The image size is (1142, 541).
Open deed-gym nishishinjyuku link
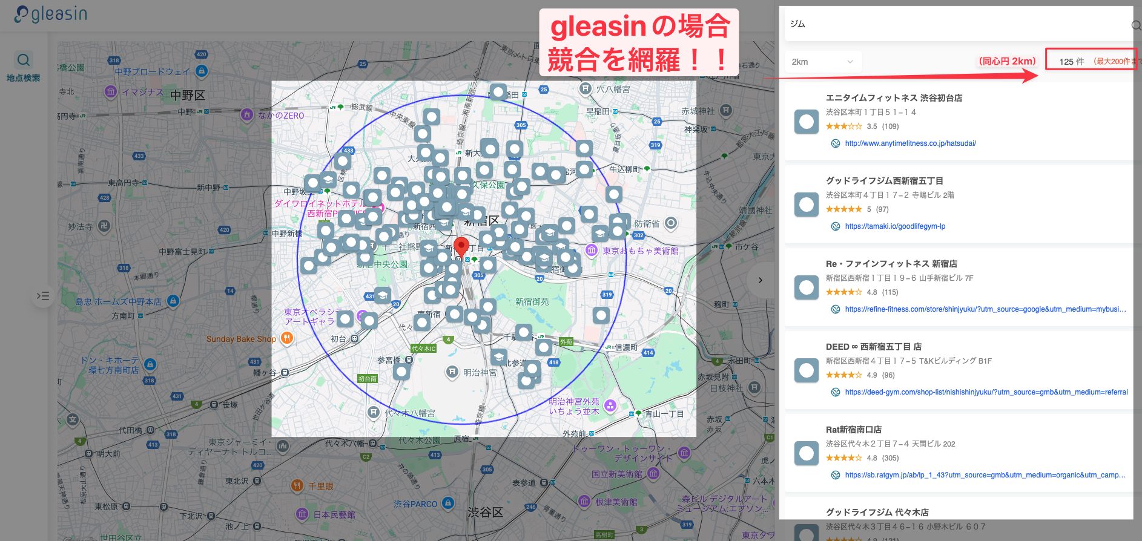pyautogui.click(x=986, y=392)
